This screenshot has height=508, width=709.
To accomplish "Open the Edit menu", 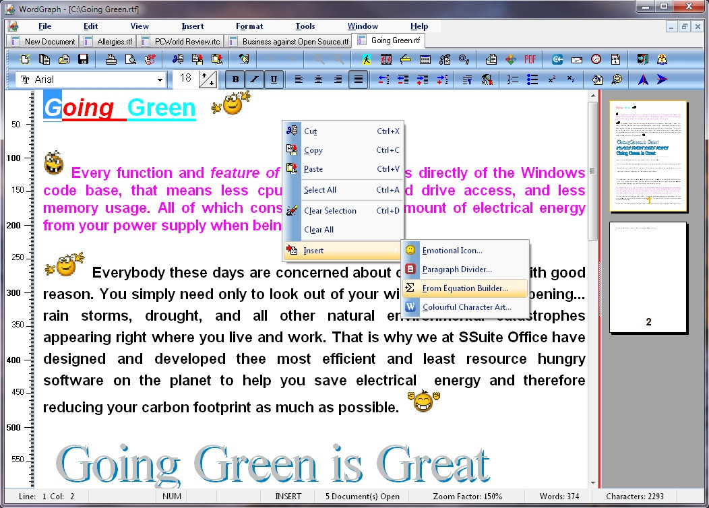I will point(90,26).
